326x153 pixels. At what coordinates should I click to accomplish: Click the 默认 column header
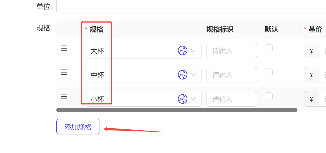click(x=271, y=29)
